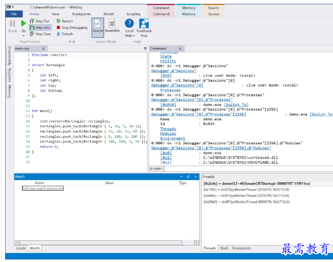Select the Source contextual tab

(x=214, y=14)
